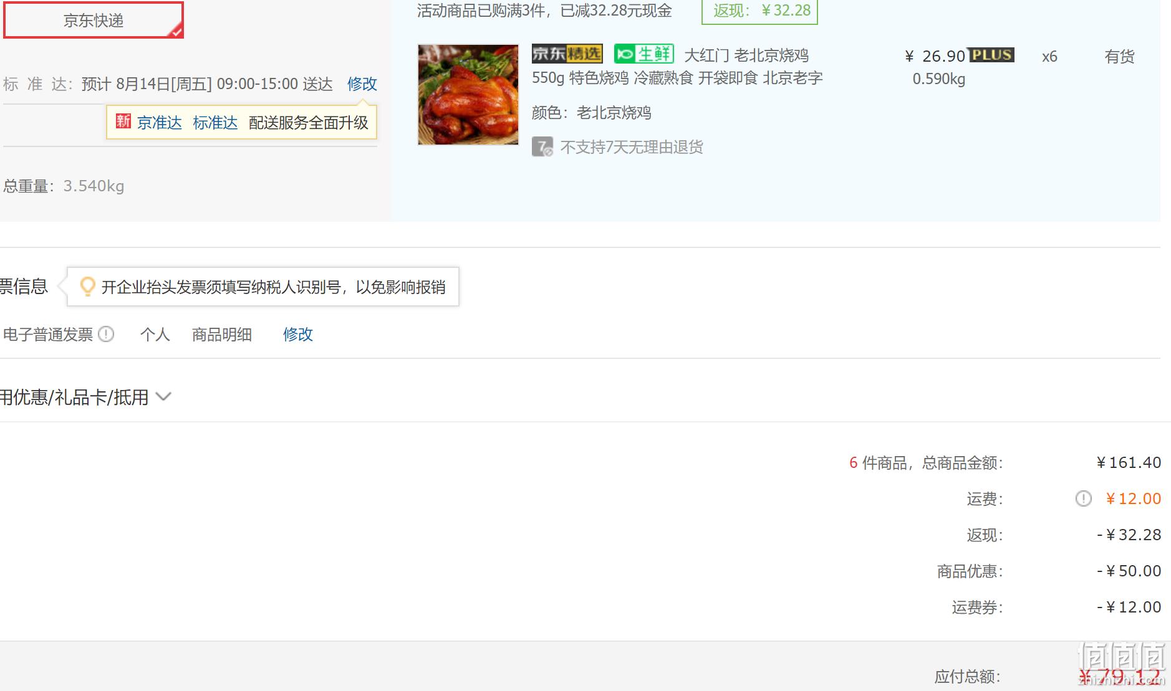The width and height of the screenshot is (1171, 691).
Task: Click the 运费券 -¥12.00 value
Action: click(1129, 607)
